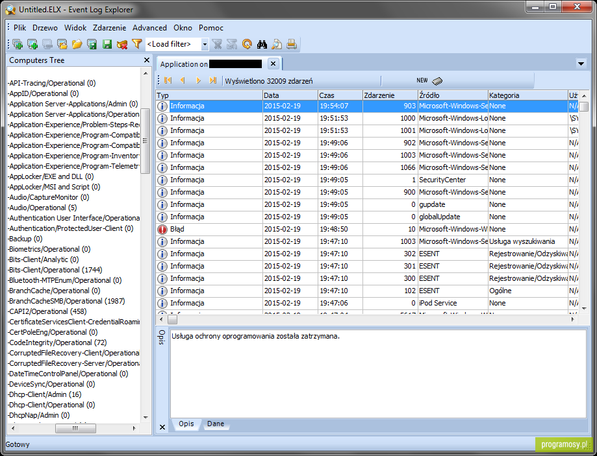Screen dimensions: 597x456
Task: Open the filter dialog via the funnel icon
Action: point(136,44)
